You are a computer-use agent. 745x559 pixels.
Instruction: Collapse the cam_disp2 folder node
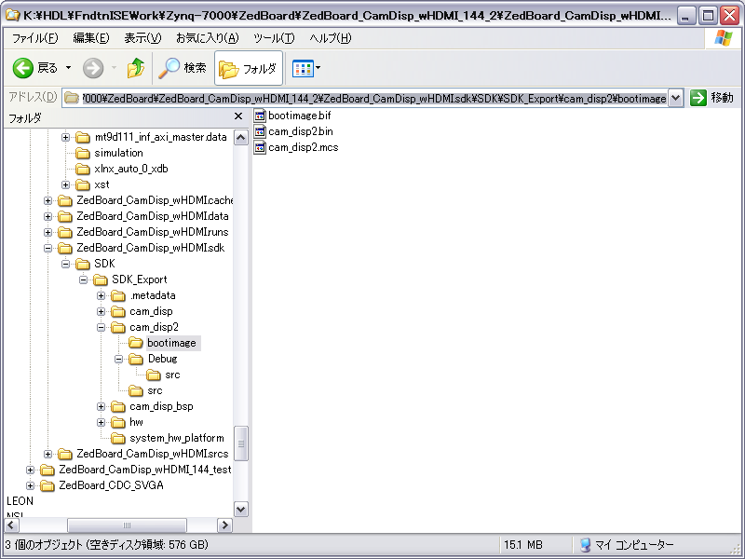[102, 327]
